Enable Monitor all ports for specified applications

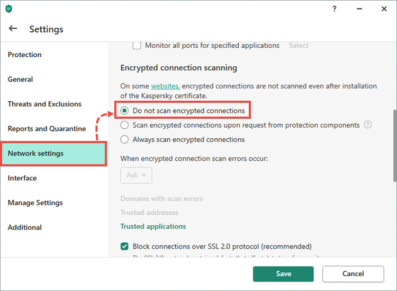[x=137, y=46]
